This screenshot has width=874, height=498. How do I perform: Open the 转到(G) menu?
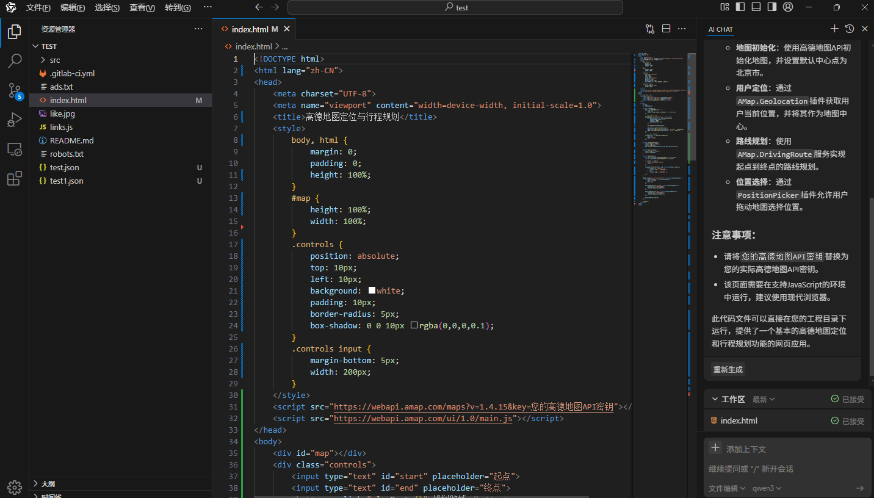coord(178,7)
